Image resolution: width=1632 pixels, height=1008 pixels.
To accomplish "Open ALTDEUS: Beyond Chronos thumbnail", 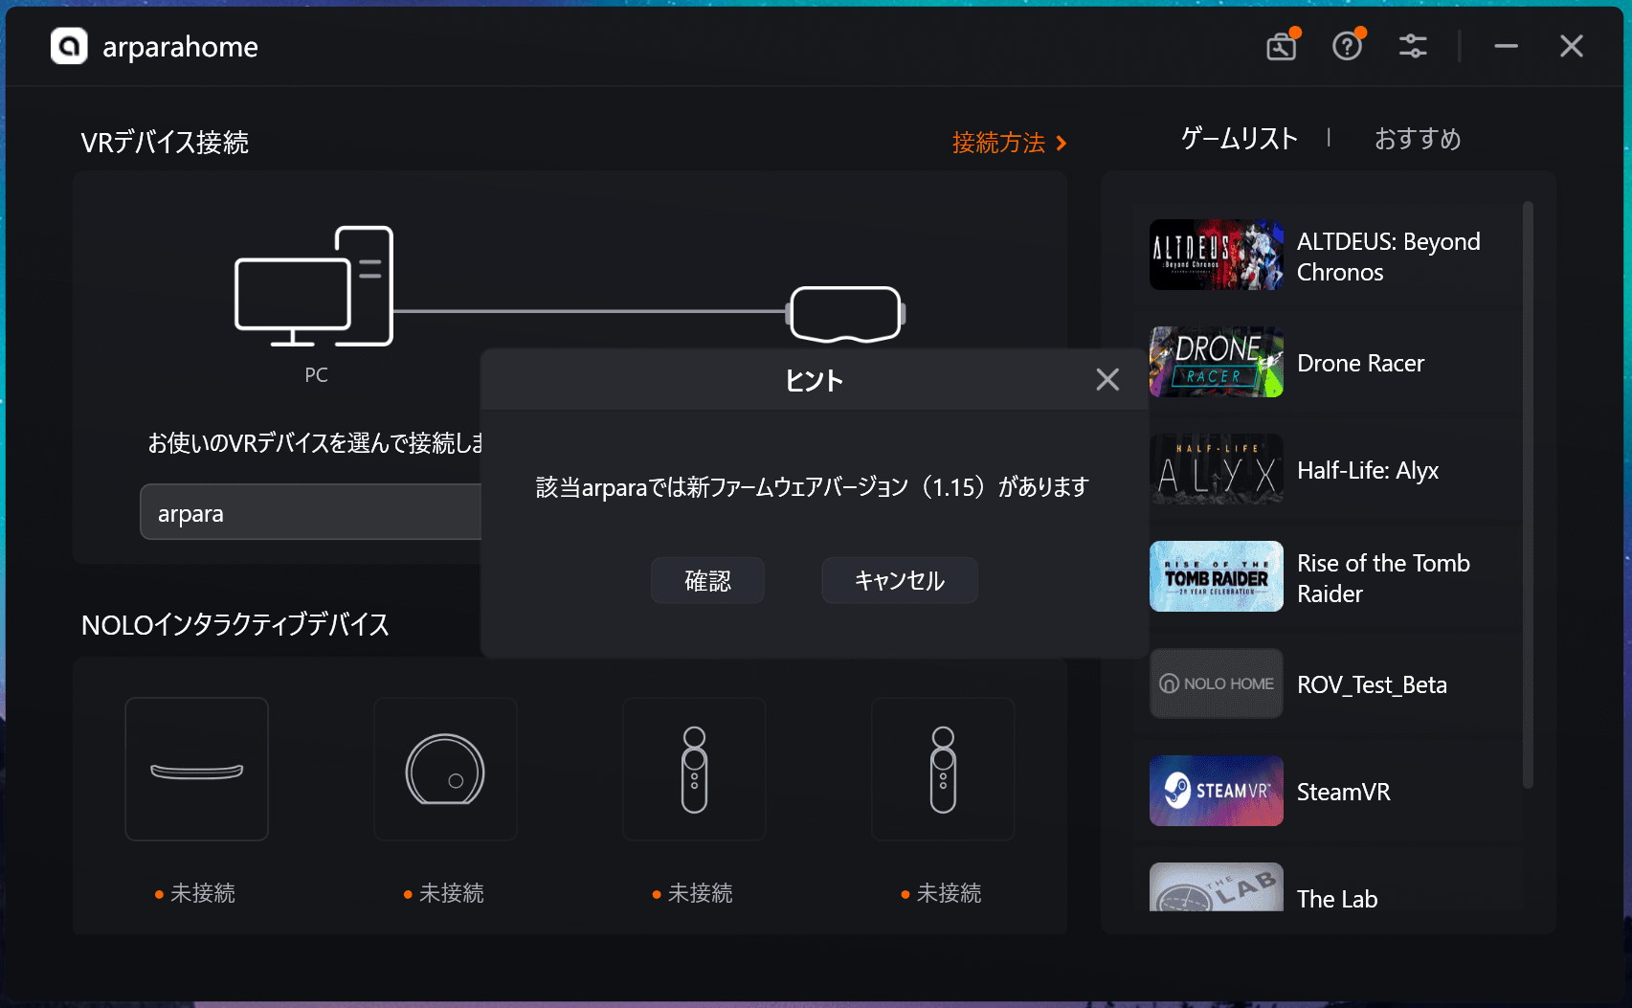I will click(x=1217, y=255).
